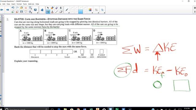This screenshot has width=196, height=110.
Task: Check the 'All zero' box
Action: pos(92,52)
